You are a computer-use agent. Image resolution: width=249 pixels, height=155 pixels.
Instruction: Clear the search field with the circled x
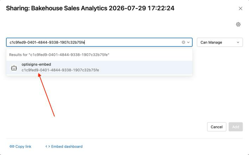point(184,42)
